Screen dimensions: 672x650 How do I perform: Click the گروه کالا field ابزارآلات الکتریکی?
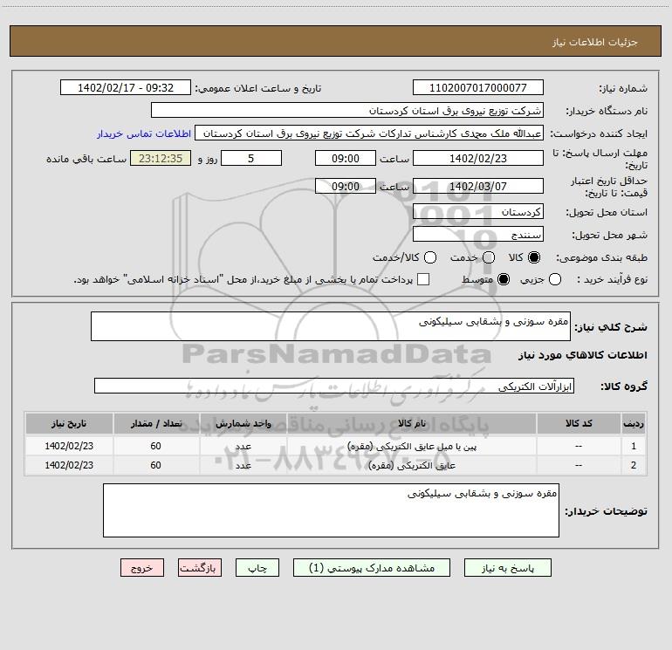tap(334, 386)
